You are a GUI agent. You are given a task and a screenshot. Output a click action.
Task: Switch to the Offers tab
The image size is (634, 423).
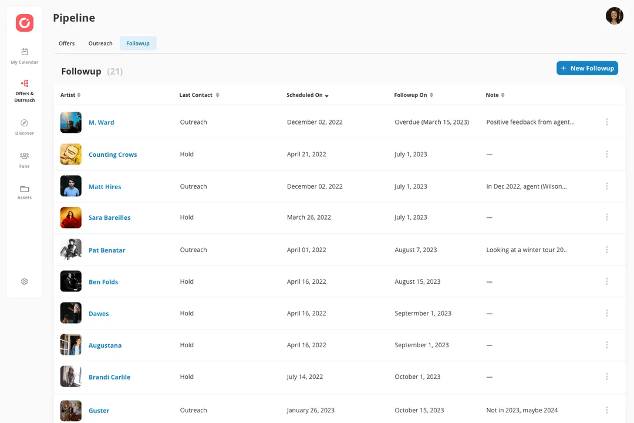tap(67, 43)
